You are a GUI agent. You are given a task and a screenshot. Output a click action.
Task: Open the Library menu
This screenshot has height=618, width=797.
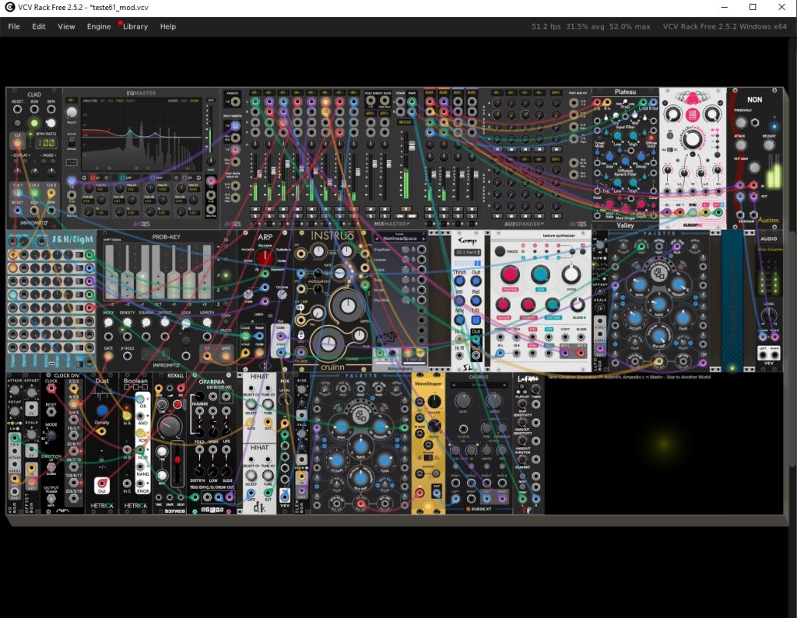[x=135, y=26]
